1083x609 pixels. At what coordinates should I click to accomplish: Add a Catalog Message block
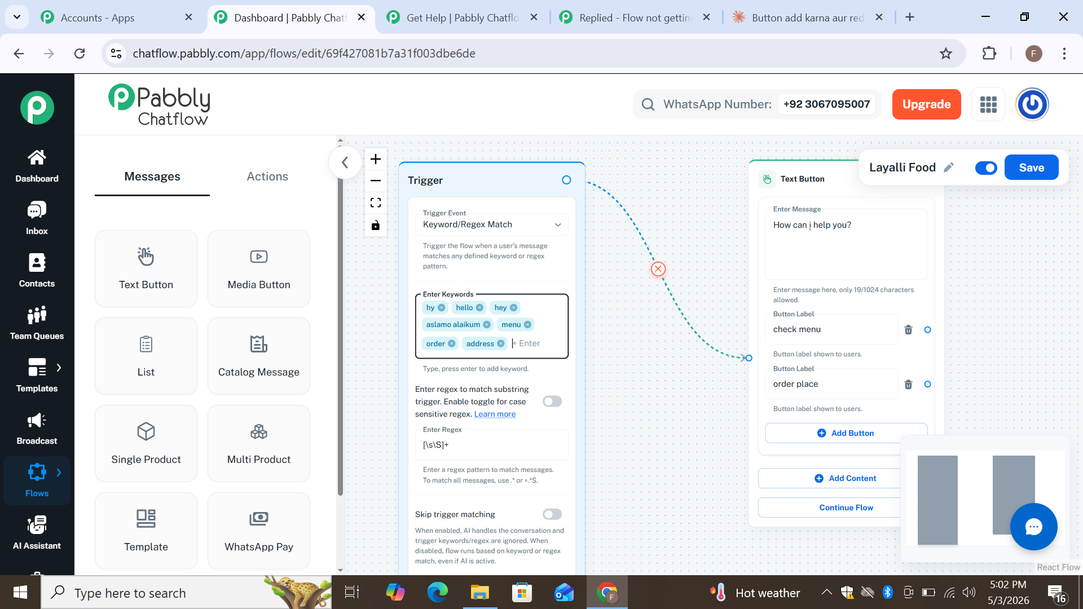(259, 356)
